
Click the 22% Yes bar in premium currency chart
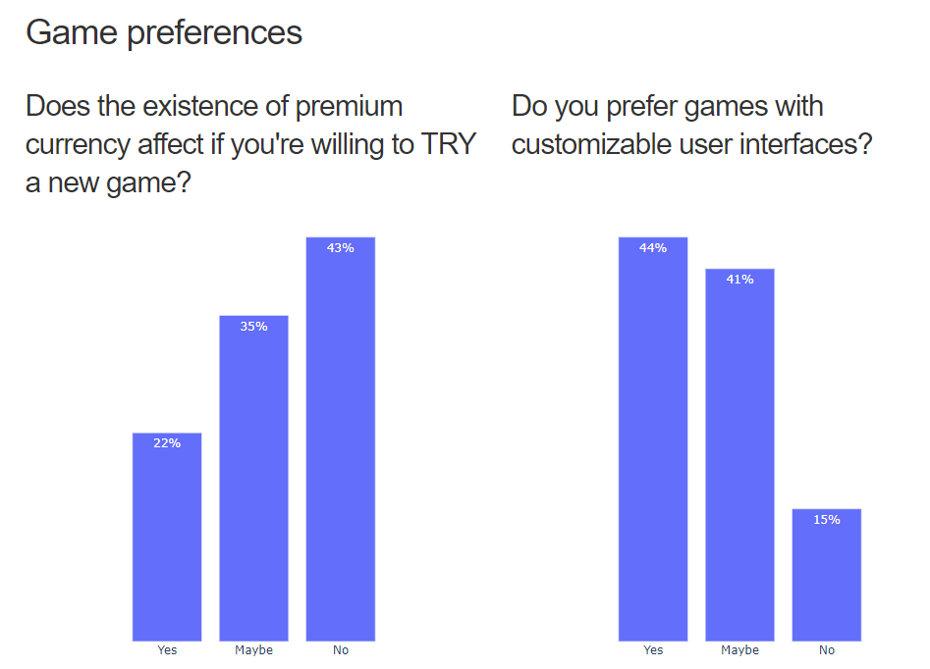tap(167, 537)
